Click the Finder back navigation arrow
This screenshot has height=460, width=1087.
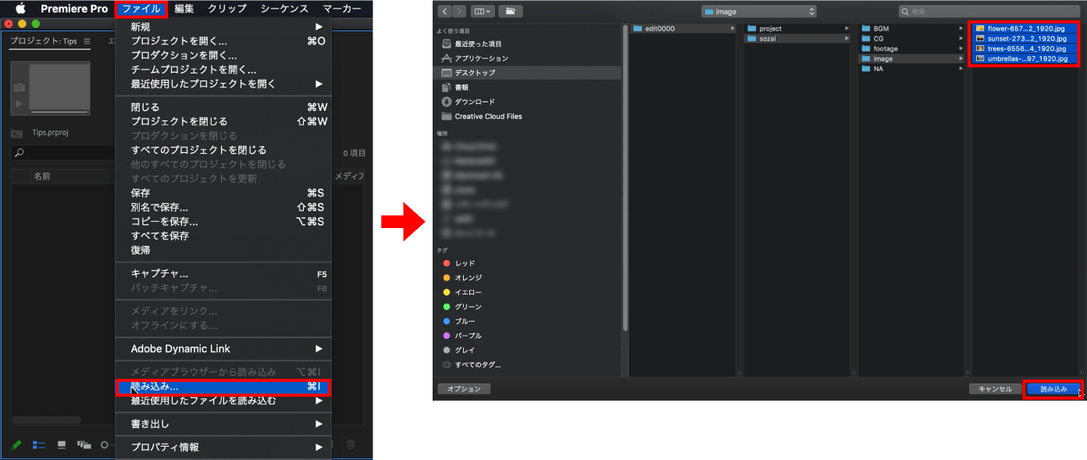coord(445,12)
